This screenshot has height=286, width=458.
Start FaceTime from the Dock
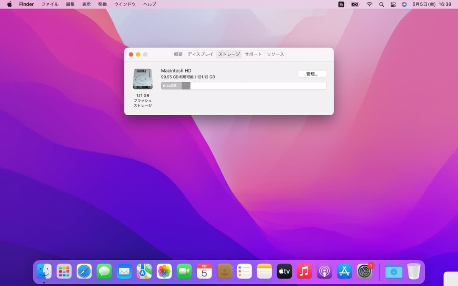coord(184,272)
